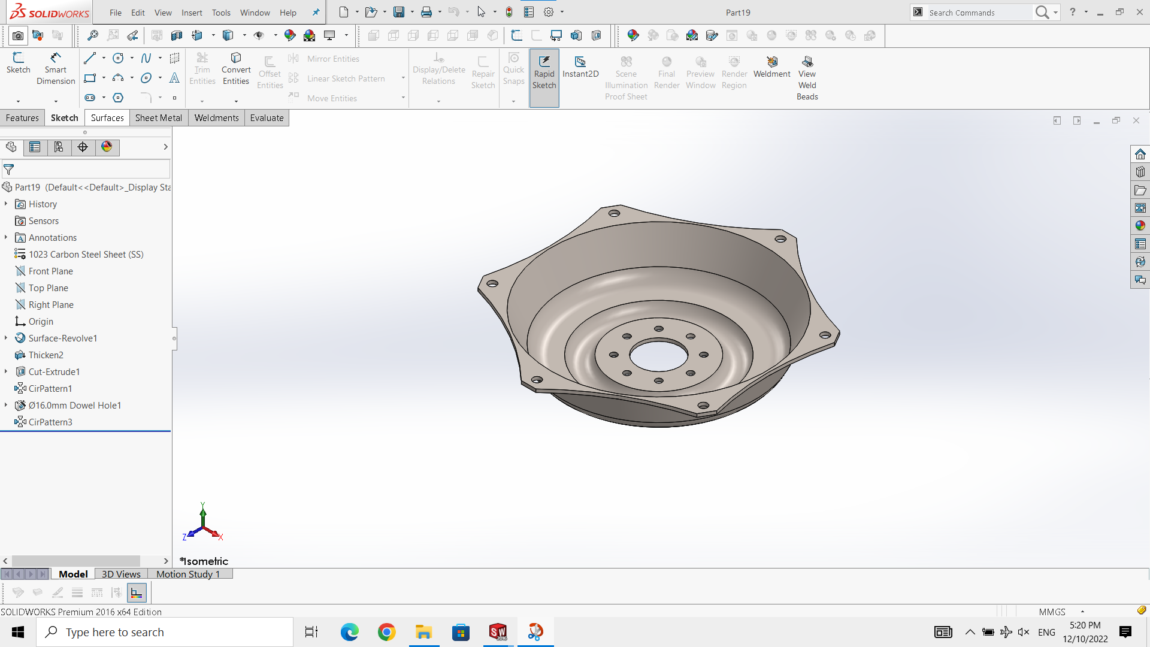Image resolution: width=1150 pixels, height=647 pixels.
Task: Open the PropertyManager tab
Action: click(x=35, y=147)
